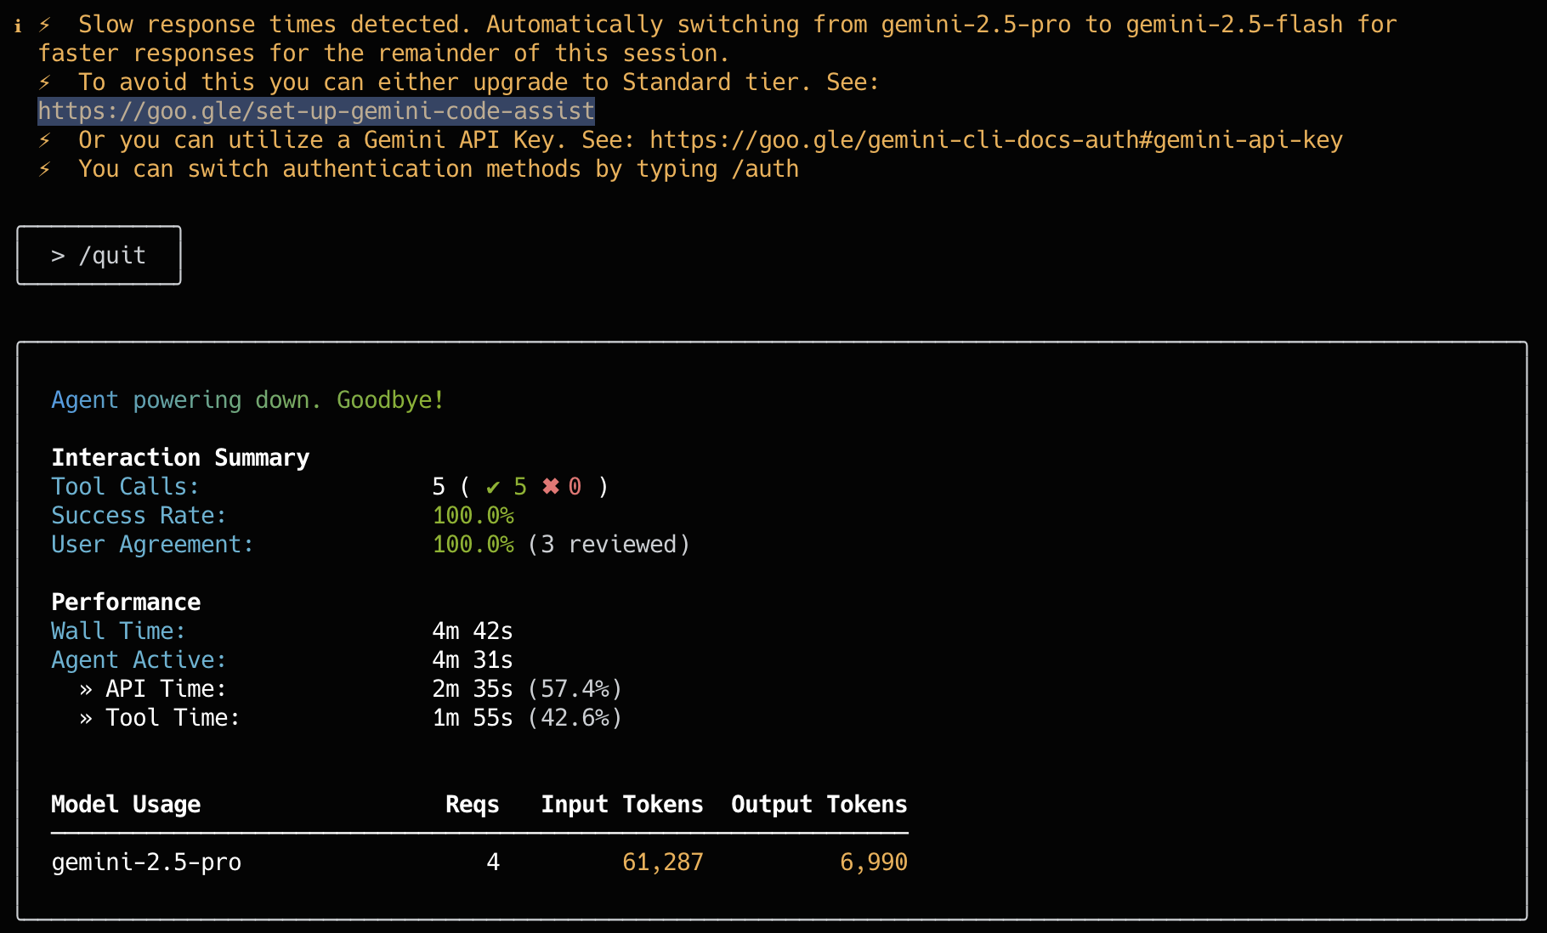Click the agent active value '4m 31s'
Screen dimensions: 1547x933
coord(473,660)
